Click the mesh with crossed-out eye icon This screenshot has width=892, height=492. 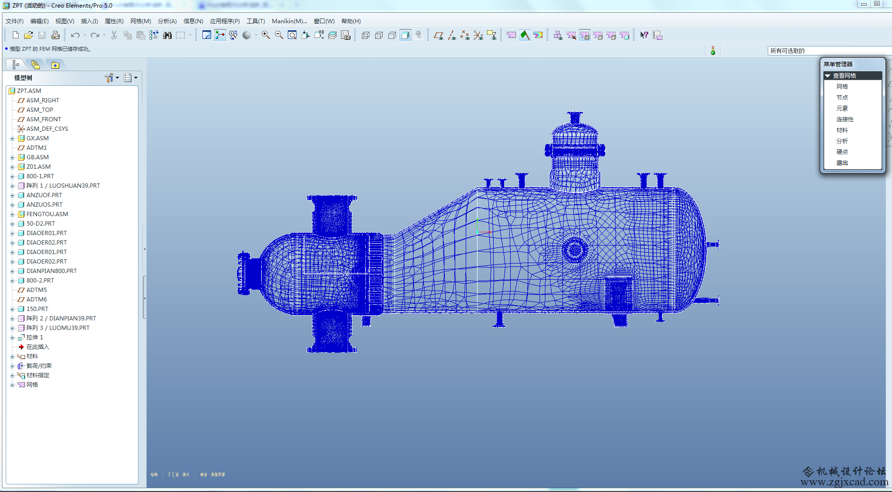(x=571, y=35)
